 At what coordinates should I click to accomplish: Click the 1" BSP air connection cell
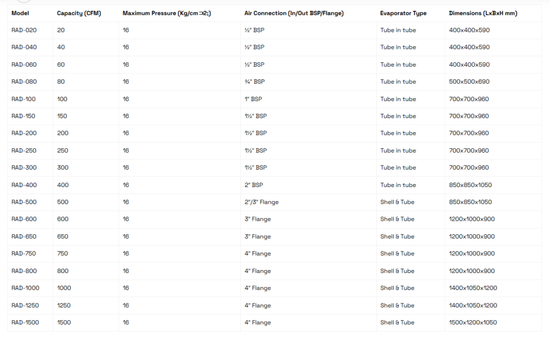coord(253,99)
